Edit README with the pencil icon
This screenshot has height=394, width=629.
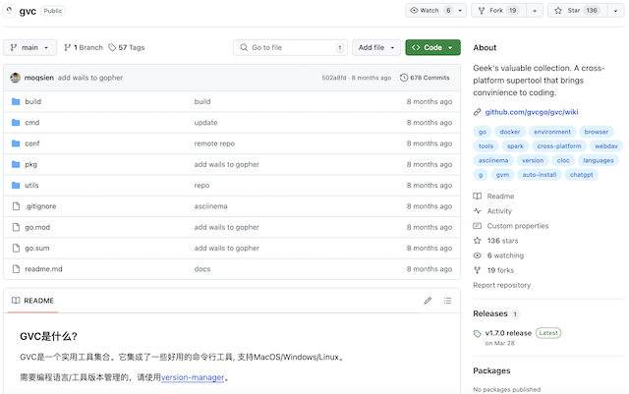point(428,301)
